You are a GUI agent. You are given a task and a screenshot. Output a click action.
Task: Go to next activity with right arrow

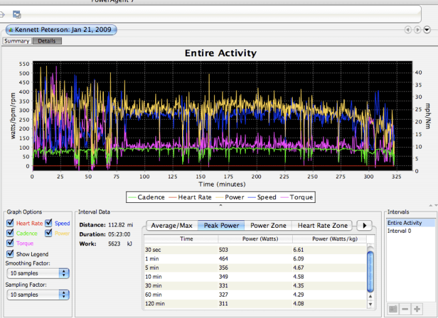(x=417, y=29)
